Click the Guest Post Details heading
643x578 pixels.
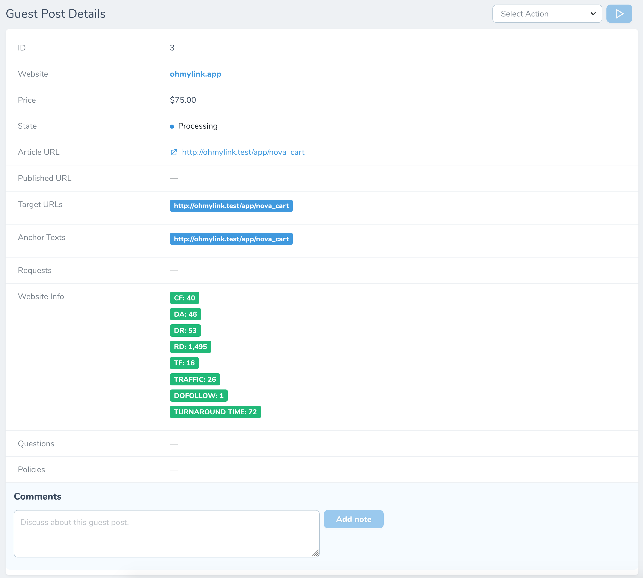(56, 14)
